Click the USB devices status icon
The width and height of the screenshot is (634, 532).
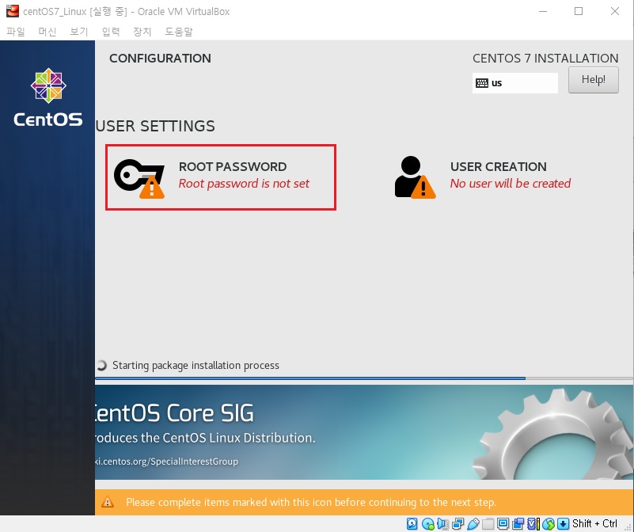coord(473,523)
